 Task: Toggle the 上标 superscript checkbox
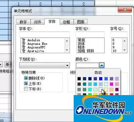coord(26,83)
